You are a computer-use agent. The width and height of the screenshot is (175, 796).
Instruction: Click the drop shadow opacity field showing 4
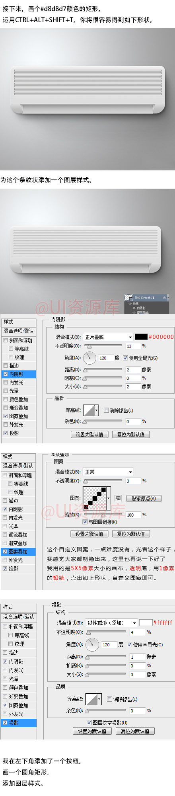[137, 632]
